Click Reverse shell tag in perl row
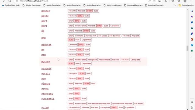The height and width of the screenshot is (110, 195). point(80,26)
